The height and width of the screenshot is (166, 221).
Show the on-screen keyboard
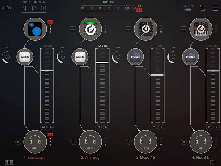tap(10, 162)
